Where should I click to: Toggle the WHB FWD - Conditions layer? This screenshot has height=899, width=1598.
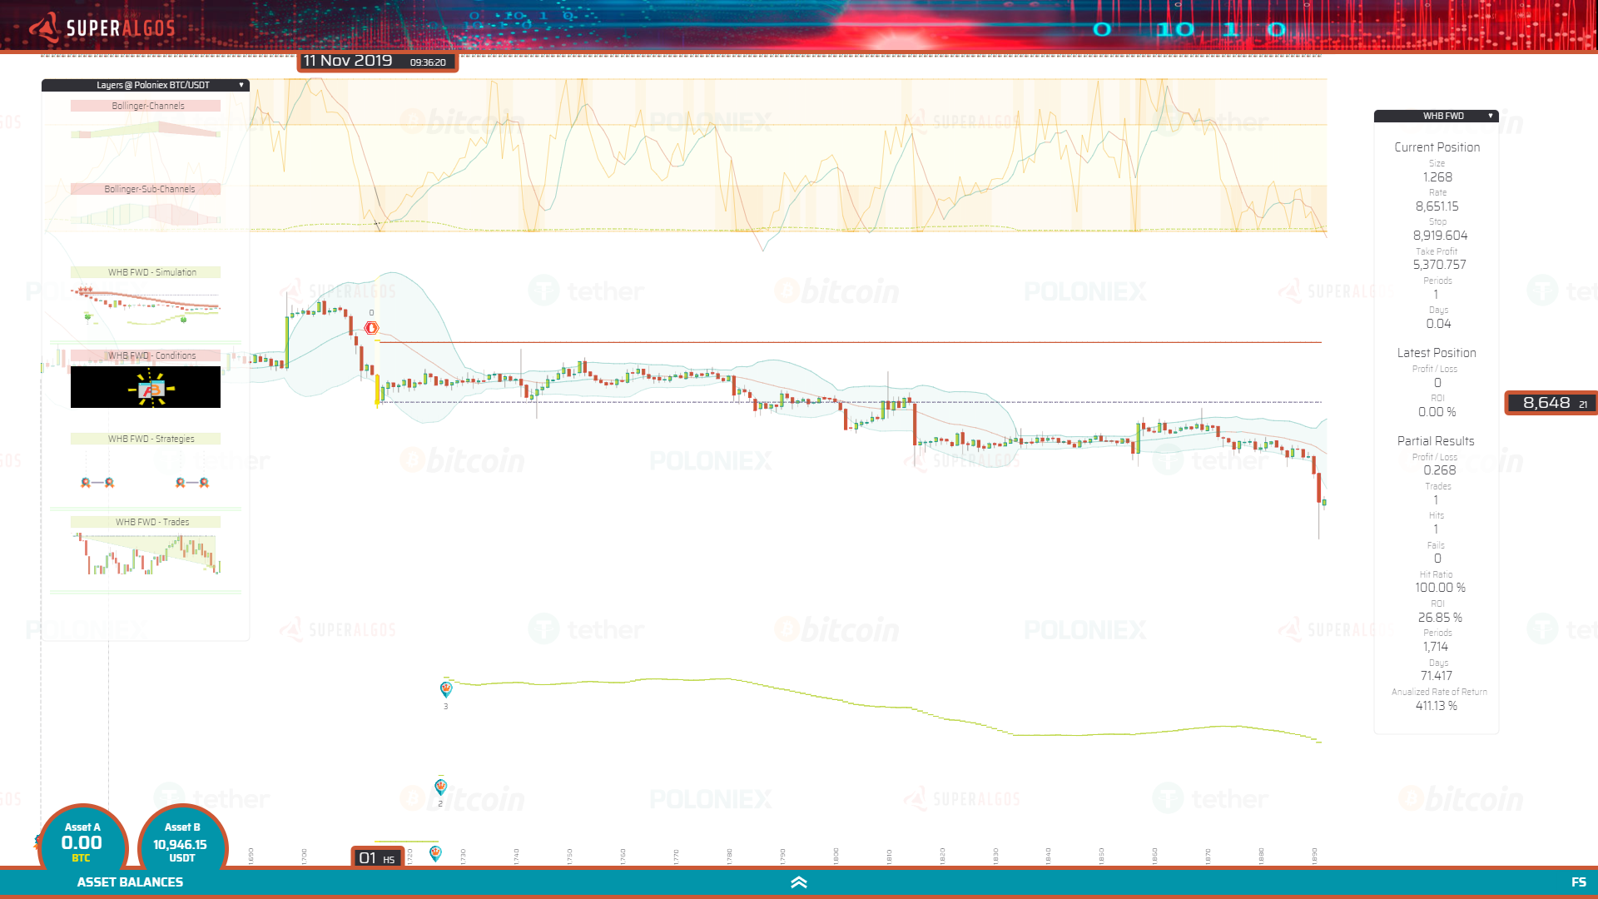tap(146, 355)
